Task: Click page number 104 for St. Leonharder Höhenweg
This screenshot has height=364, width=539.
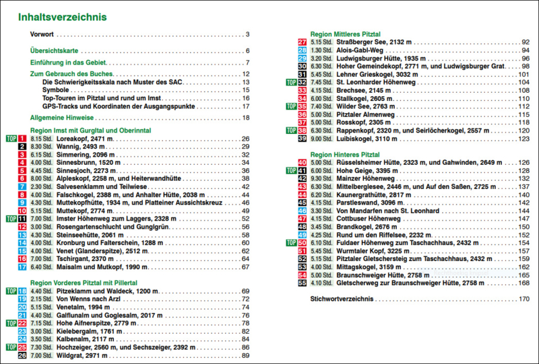Action: click(524, 82)
